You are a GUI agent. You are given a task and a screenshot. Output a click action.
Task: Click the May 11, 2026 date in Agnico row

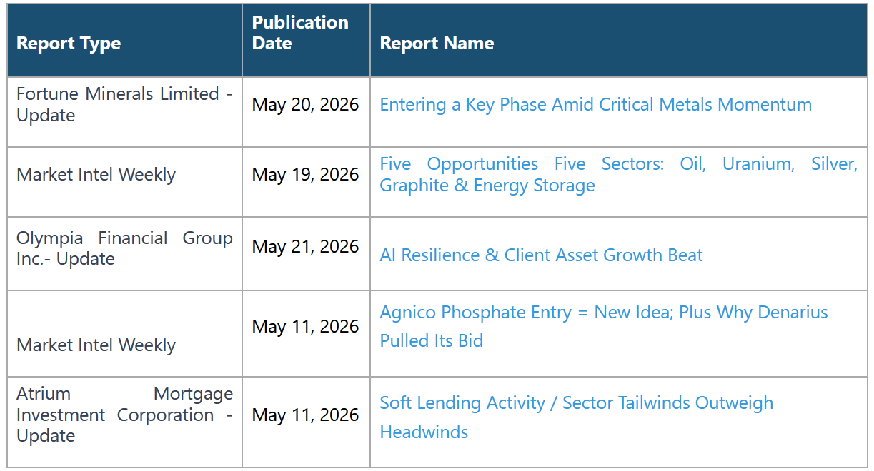coord(305,327)
